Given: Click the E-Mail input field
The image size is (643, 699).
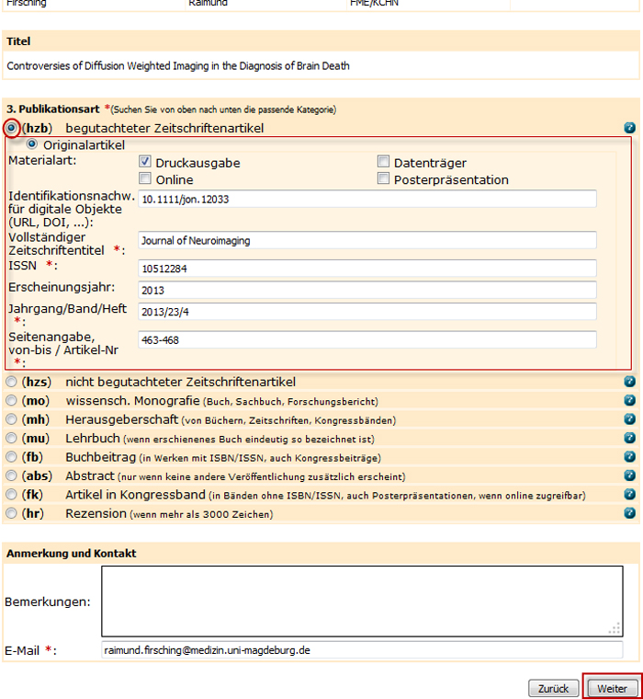Looking at the screenshot, I should pos(362,650).
